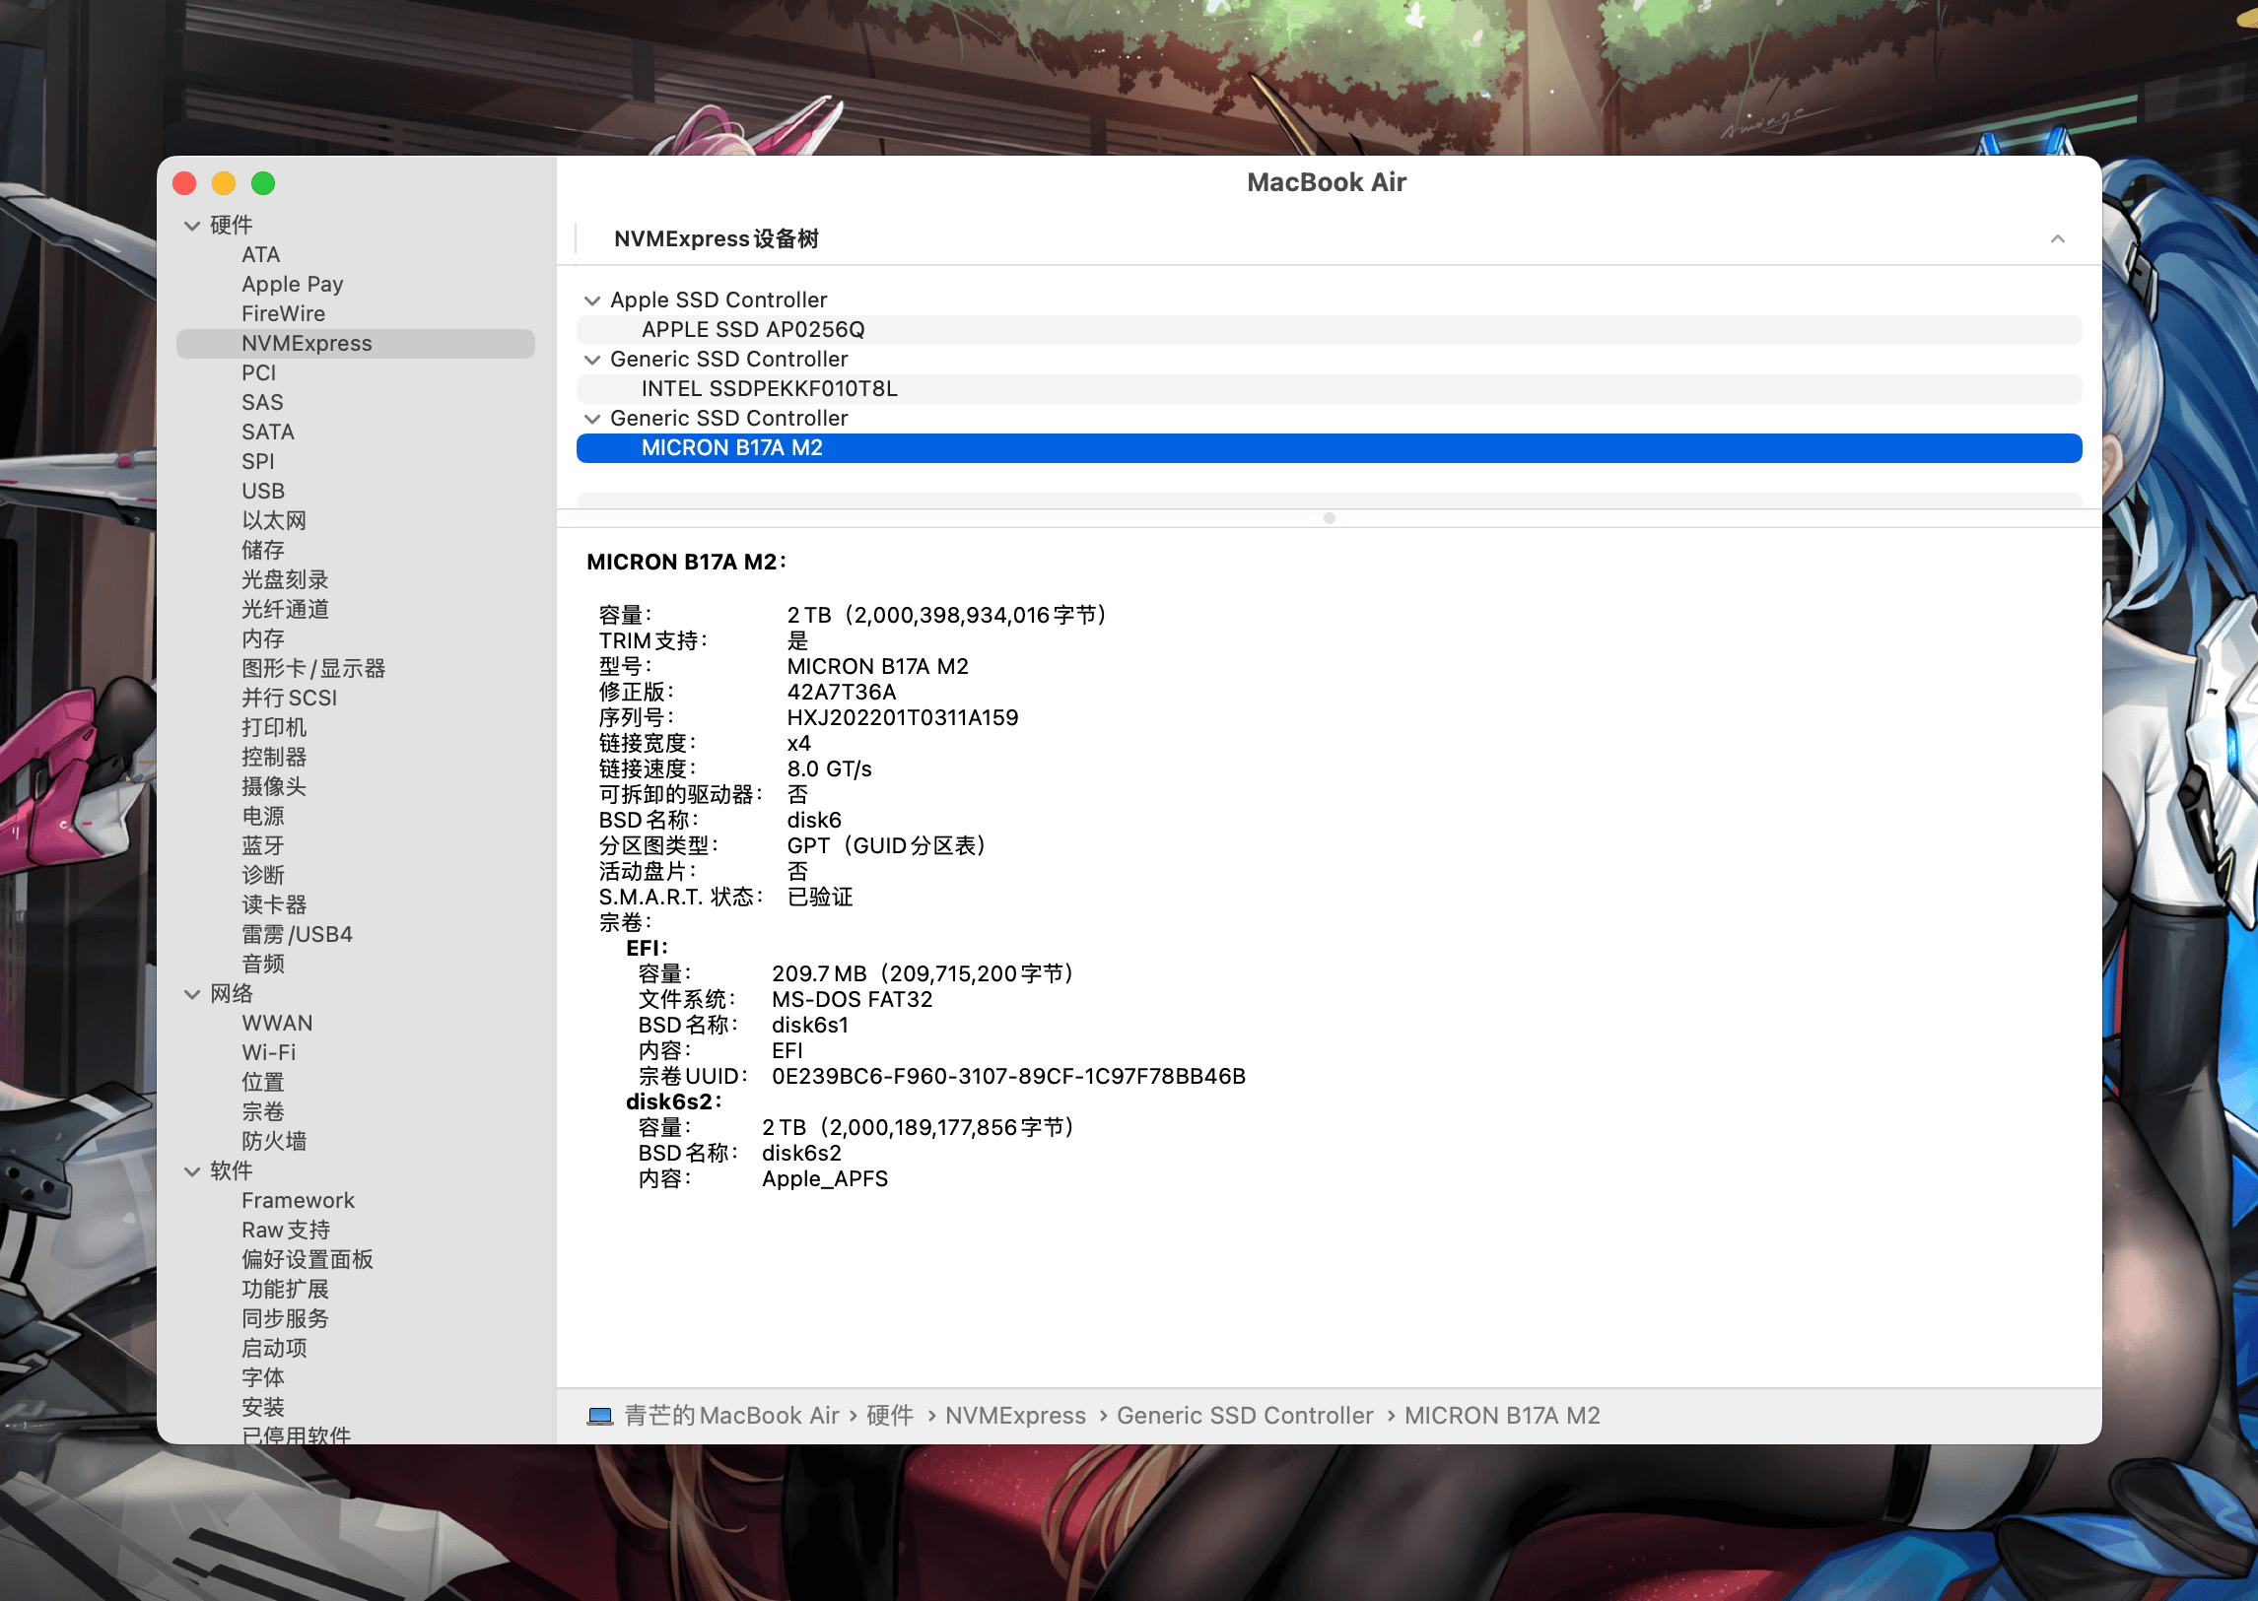
Task: Open Wi-Fi under the network section
Action: click(268, 1052)
